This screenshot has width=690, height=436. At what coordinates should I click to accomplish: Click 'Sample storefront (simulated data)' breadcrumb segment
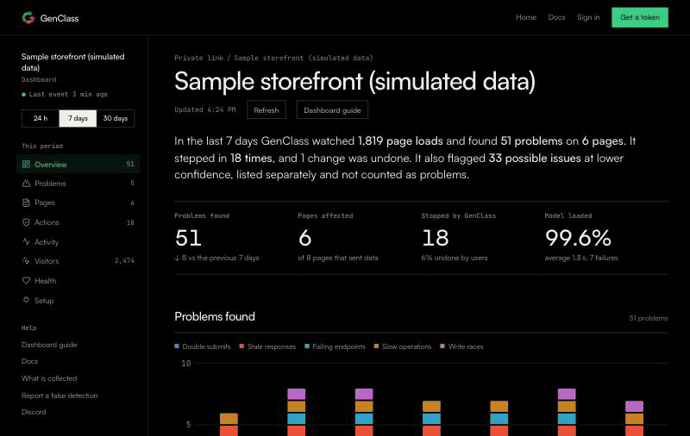click(x=304, y=58)
